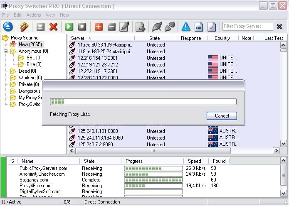Click the Filter Proxy Servers search field

click(247, 26)
